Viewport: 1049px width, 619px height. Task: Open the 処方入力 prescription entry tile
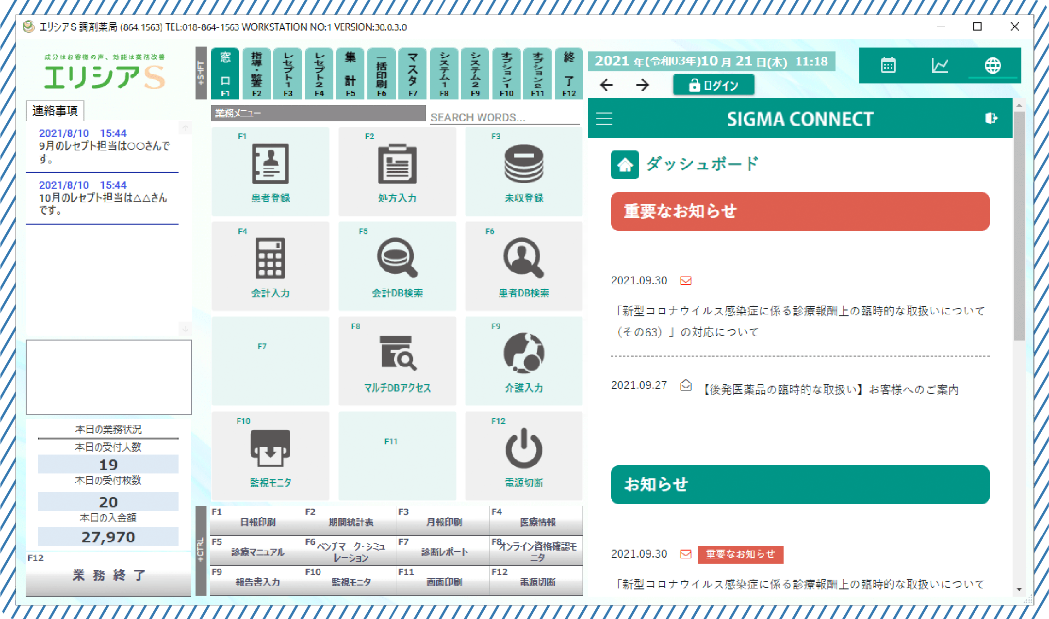click(x=397, y=171)
